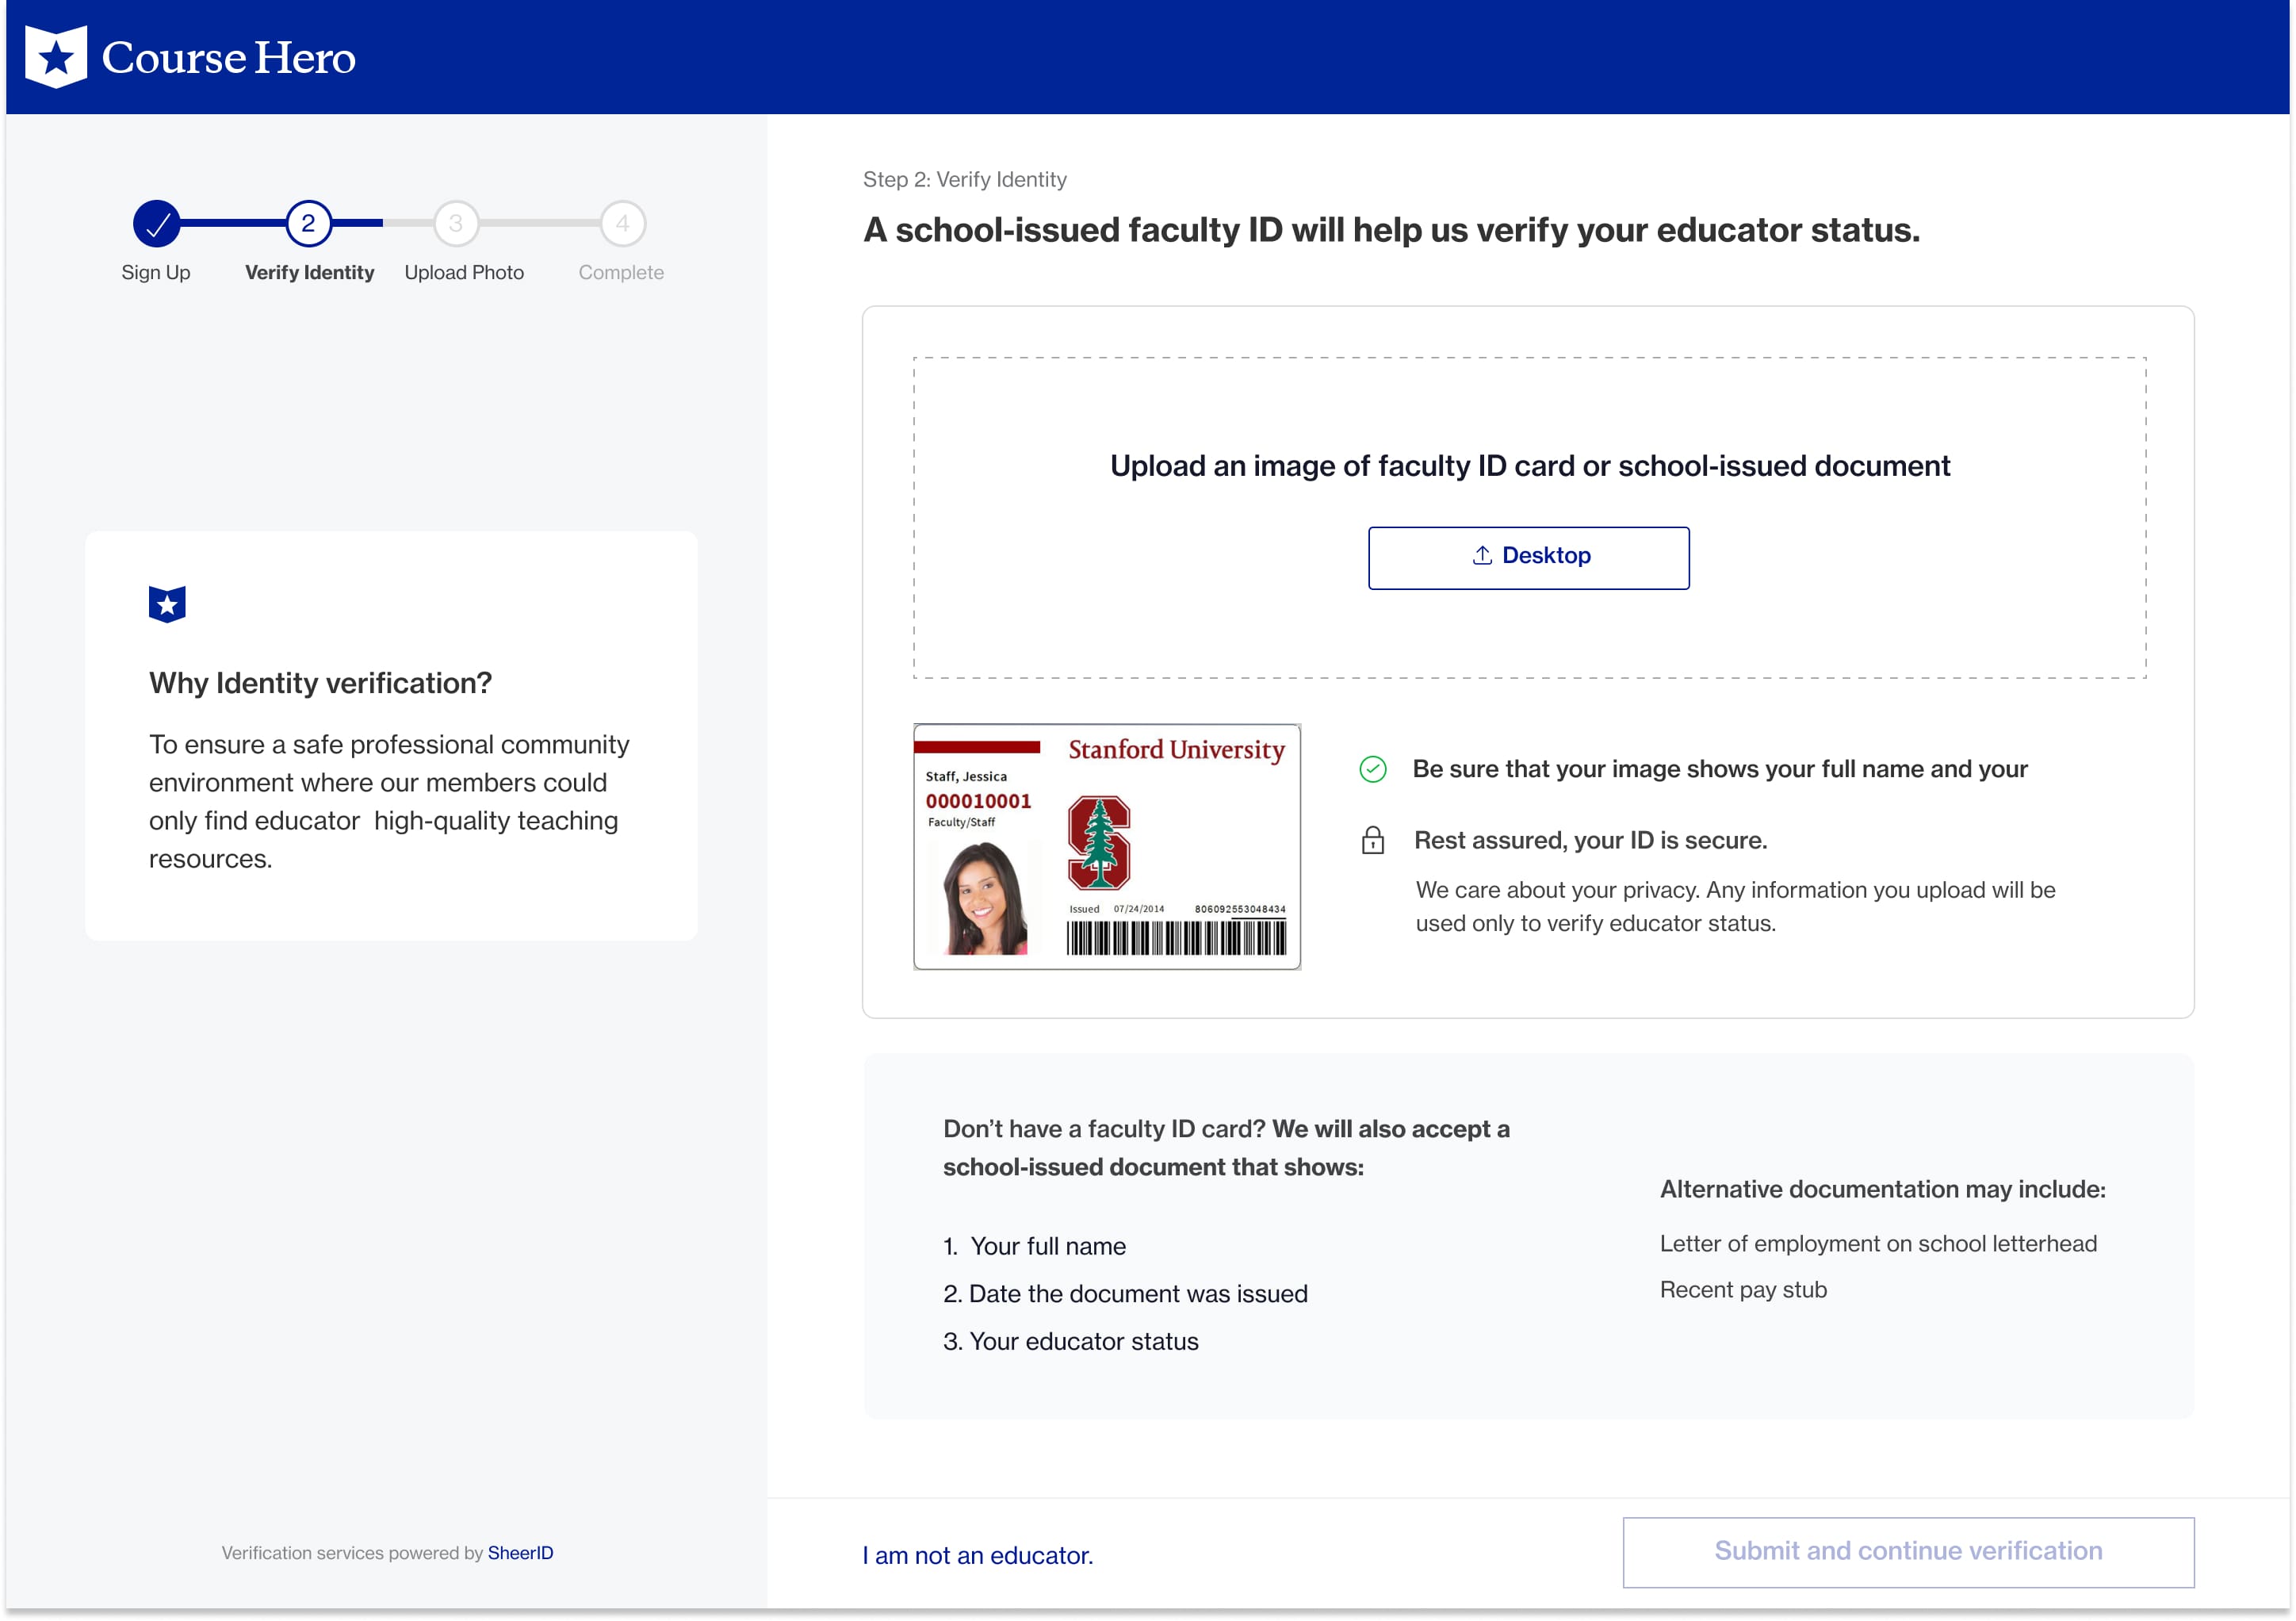Click the Course Hero shield logo icon
This screenshot has height=1621, width=2296.
pyautogui.click(x=56, y=57)
